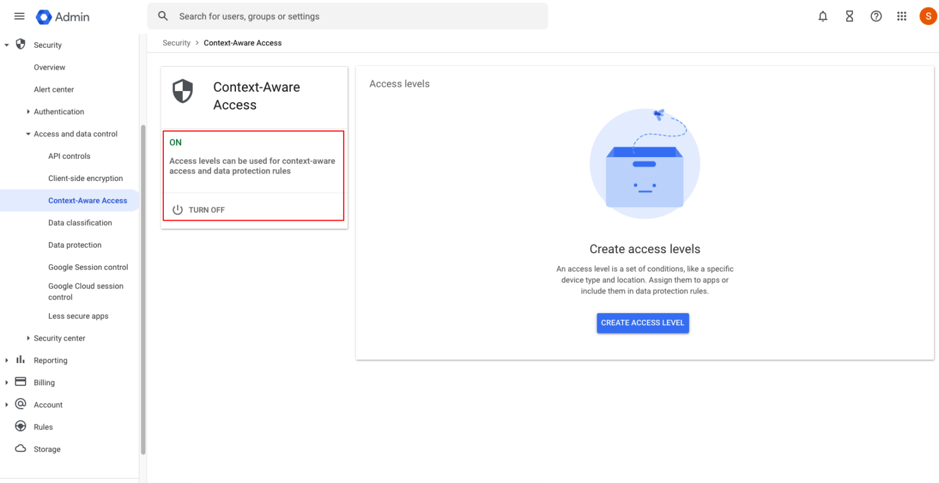Open Data classification in sidebar
This screenshot has width=939, height=483.
(x=80, y=223)
